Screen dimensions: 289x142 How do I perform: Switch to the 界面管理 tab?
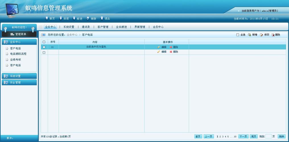click(x=140, y=27)
